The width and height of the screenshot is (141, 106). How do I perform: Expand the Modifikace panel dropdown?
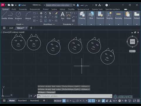point(49,24)
